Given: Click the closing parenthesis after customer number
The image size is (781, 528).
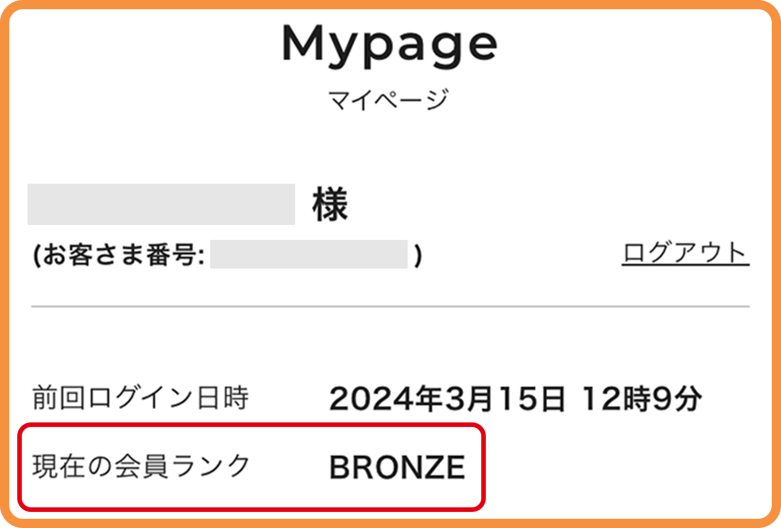Looking at the screenshot, I should [418, 255].
